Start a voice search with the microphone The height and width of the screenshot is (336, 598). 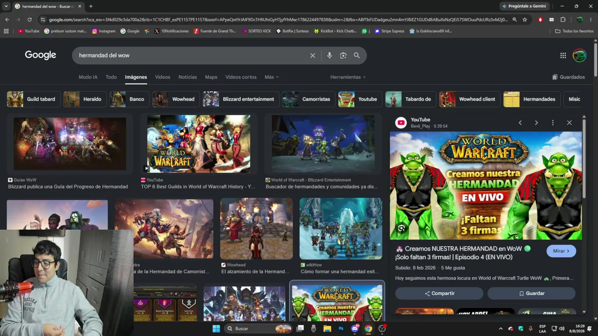329,56
